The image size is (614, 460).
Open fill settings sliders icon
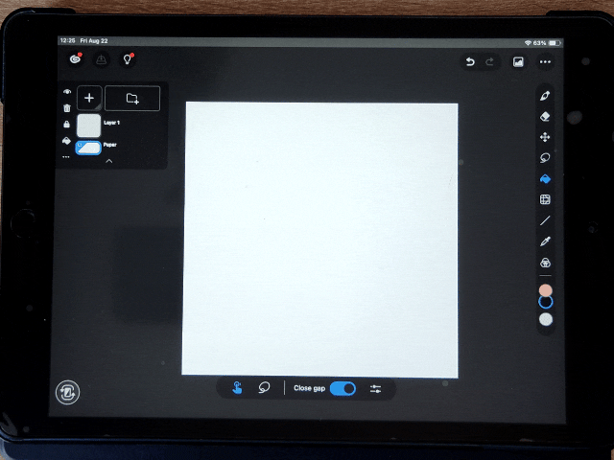coord(375,388)
